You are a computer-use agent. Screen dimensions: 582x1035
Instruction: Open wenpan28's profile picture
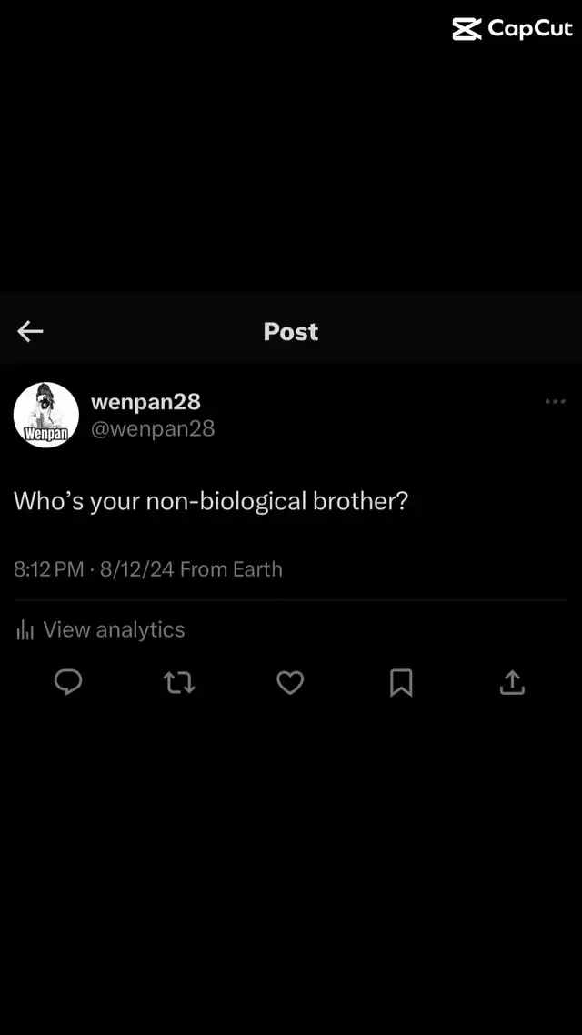coord(46,414)
